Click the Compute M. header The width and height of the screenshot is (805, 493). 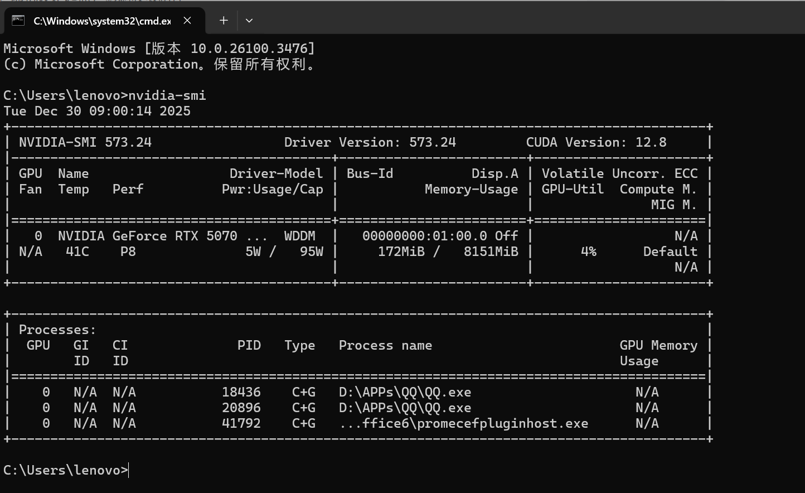pyautogui.click(x=658, y=189)
